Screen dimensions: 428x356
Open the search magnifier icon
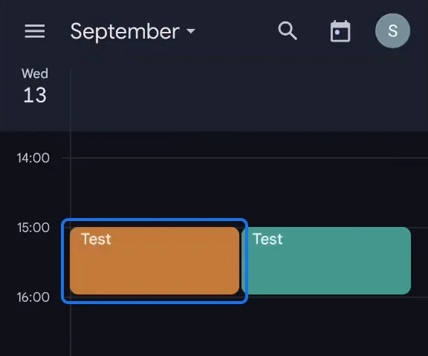pos(288,31)
